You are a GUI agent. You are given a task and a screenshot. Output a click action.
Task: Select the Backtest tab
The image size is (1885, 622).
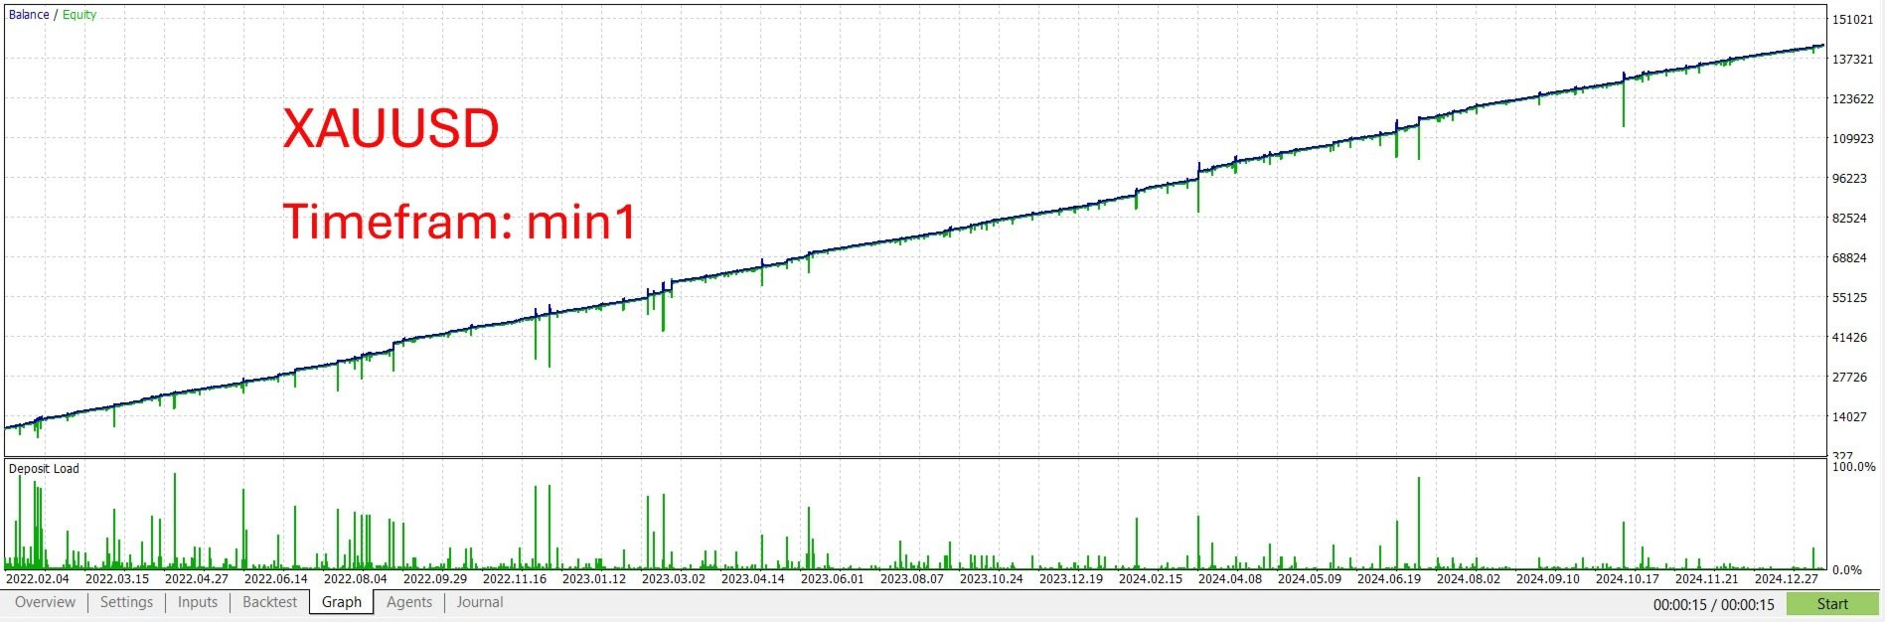[x=270, y=602]
